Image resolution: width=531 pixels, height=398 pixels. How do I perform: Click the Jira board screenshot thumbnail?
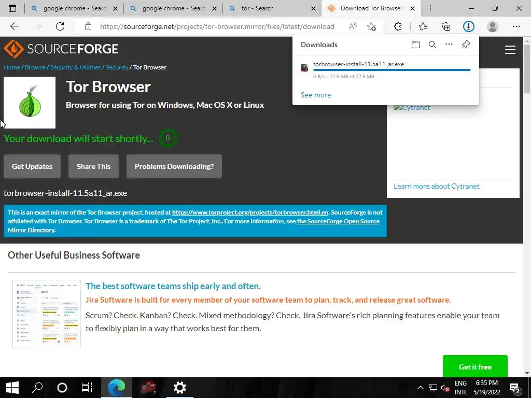47,314
